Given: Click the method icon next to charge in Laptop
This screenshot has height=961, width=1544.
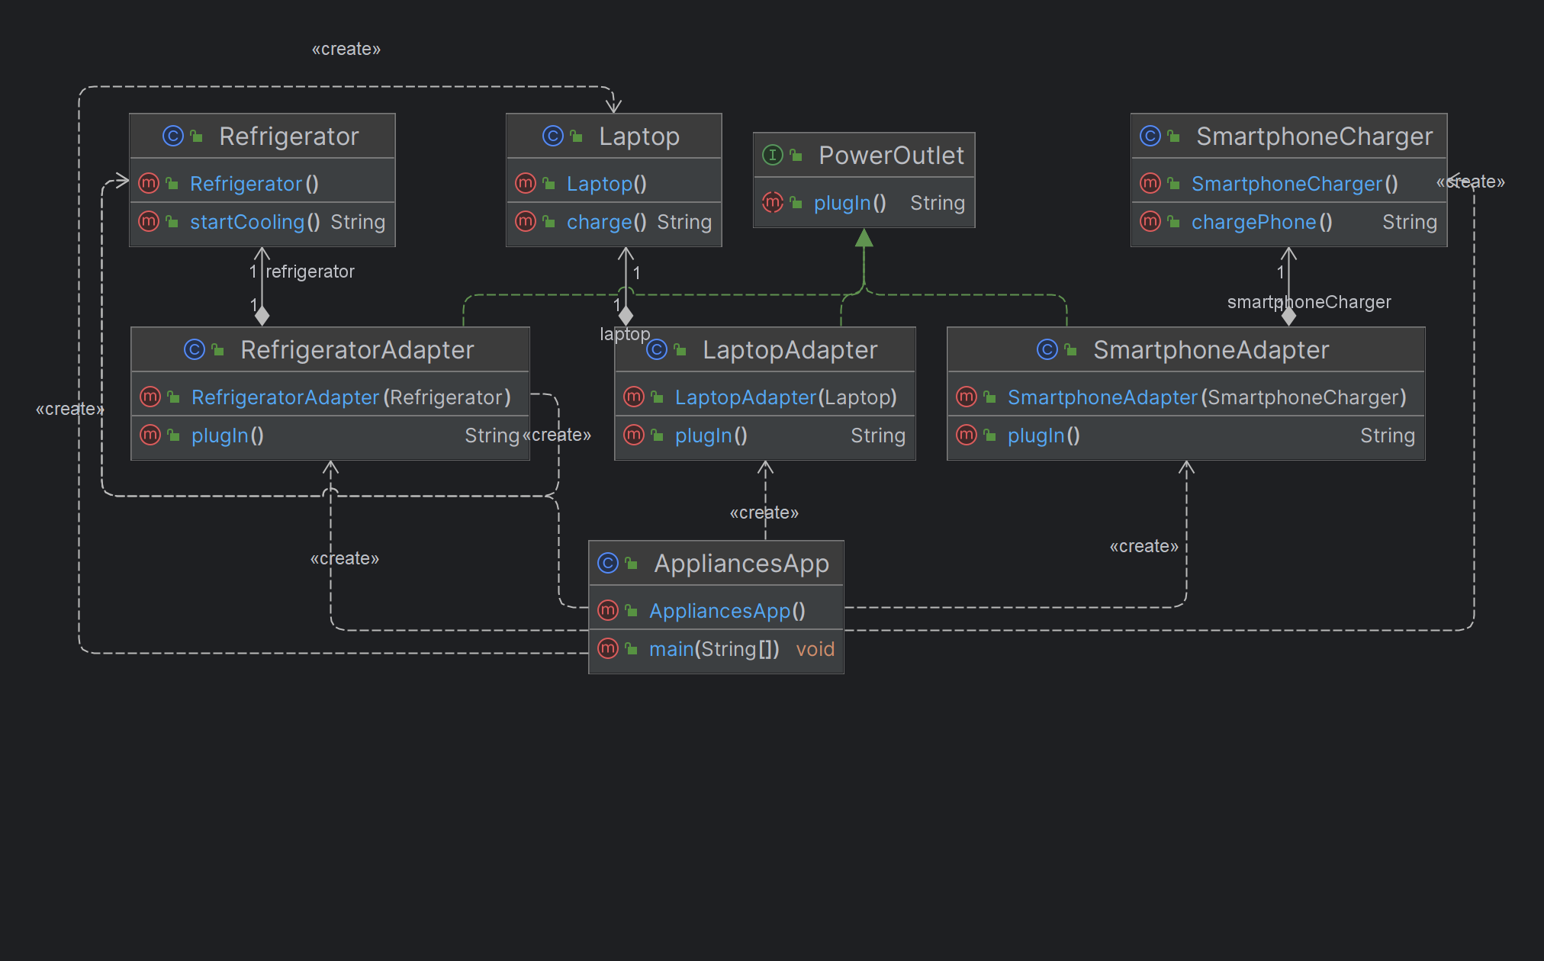Looking at the screenshot, I should [x=525, y=222].
